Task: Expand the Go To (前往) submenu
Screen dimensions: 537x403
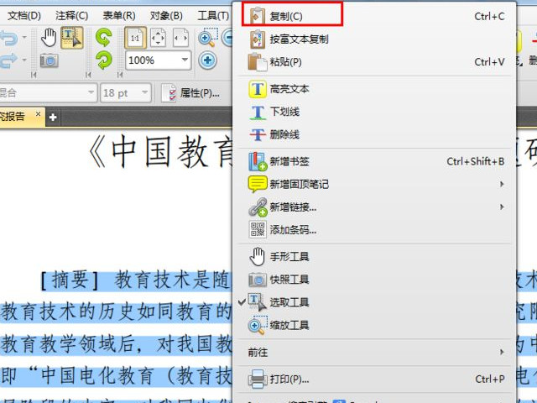Action: click(376, 352)
